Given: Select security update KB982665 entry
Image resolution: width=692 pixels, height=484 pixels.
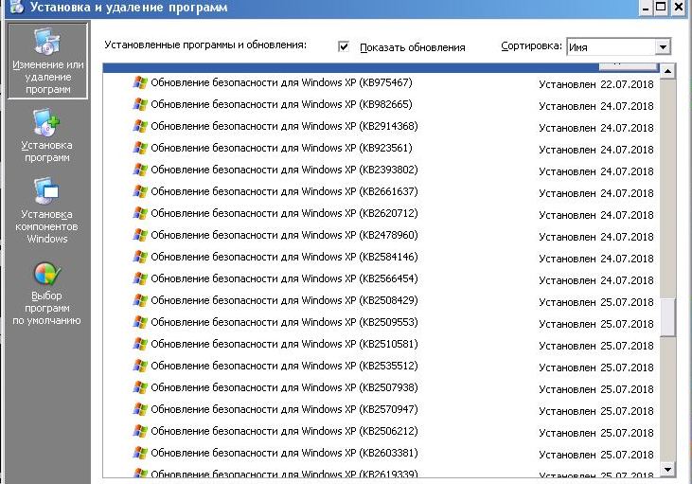Looking at the screenshot, I should pyautogui.click(x=281, y=104).
